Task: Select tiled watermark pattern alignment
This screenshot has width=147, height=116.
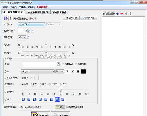Action: [63, 99]
